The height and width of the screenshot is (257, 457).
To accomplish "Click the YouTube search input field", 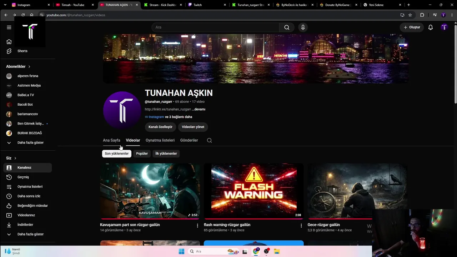I will (x=215, y=27).
